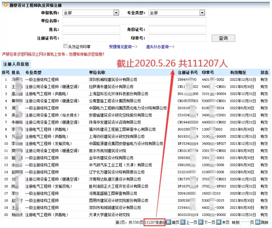Screen dimensions: 272x228
Task: Focus the 身份证号 input field
Action: click(177, 29)
